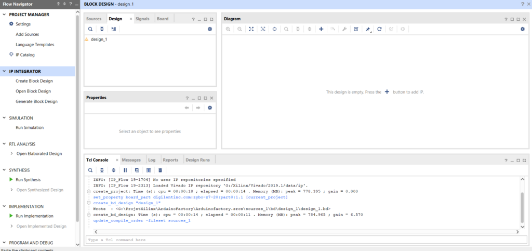This screenshot has width=532, height=251.
Task: Switch to Design Runs tab
Action: pyautogui.click(x=198, y=160)
